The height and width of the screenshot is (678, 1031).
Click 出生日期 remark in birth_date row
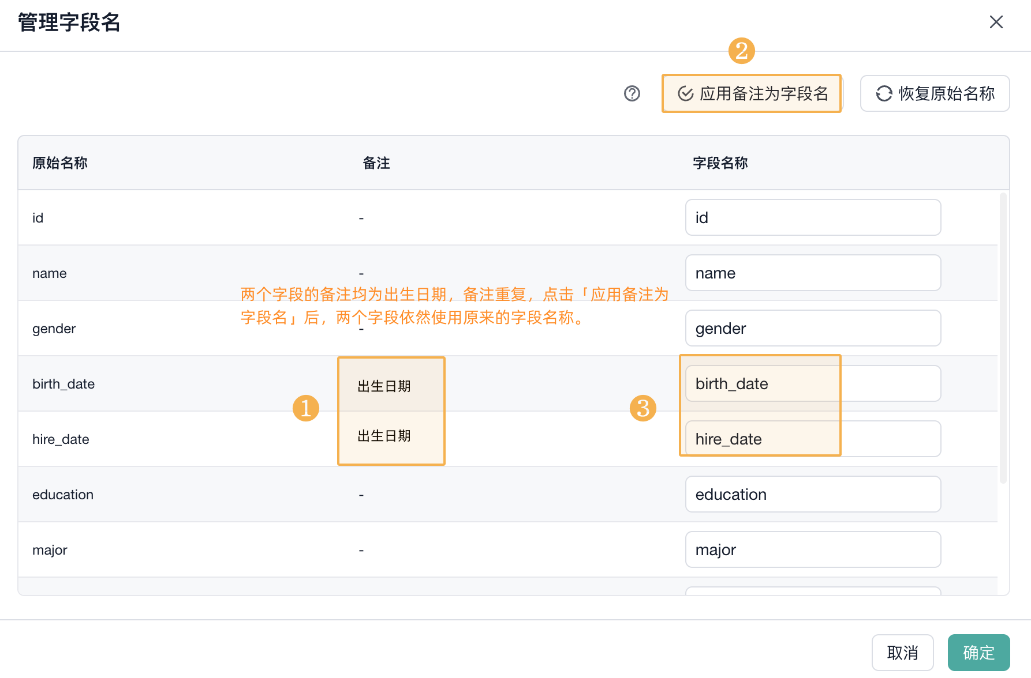(384, 386)
